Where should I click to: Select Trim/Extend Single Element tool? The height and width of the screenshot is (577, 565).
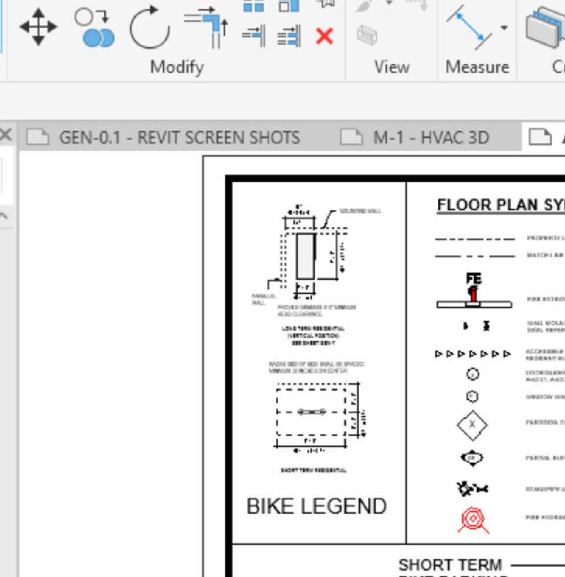[254, 36]
